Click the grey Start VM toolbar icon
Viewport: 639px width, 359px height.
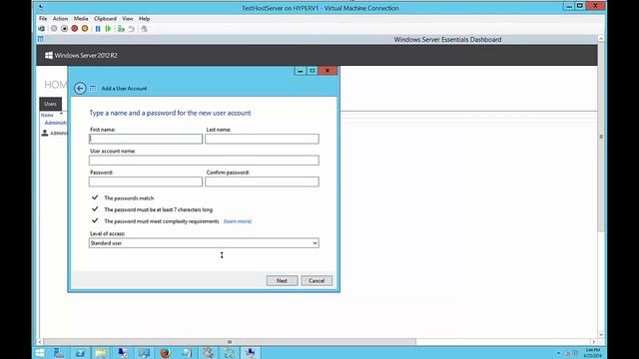click(x=54, y=29)
